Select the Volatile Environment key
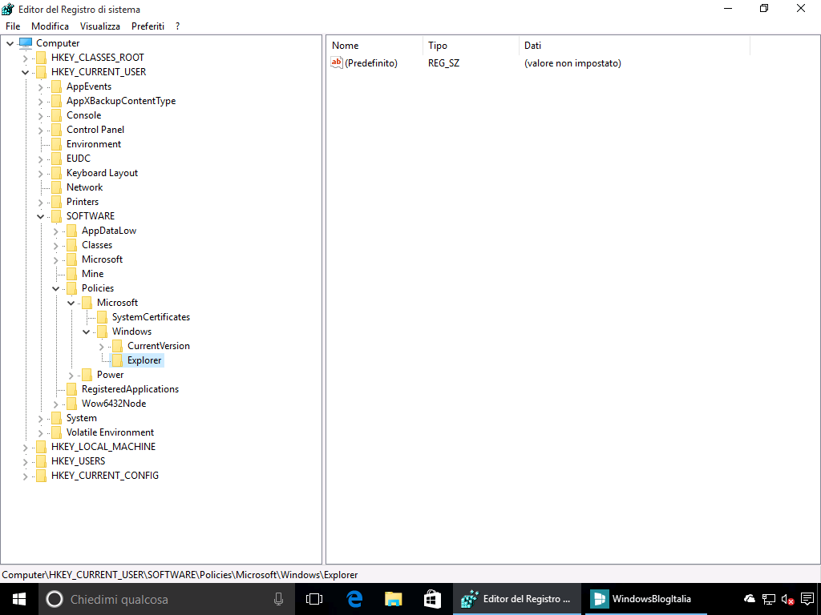This screenshot has height=615, width=821. pos(110,432)
